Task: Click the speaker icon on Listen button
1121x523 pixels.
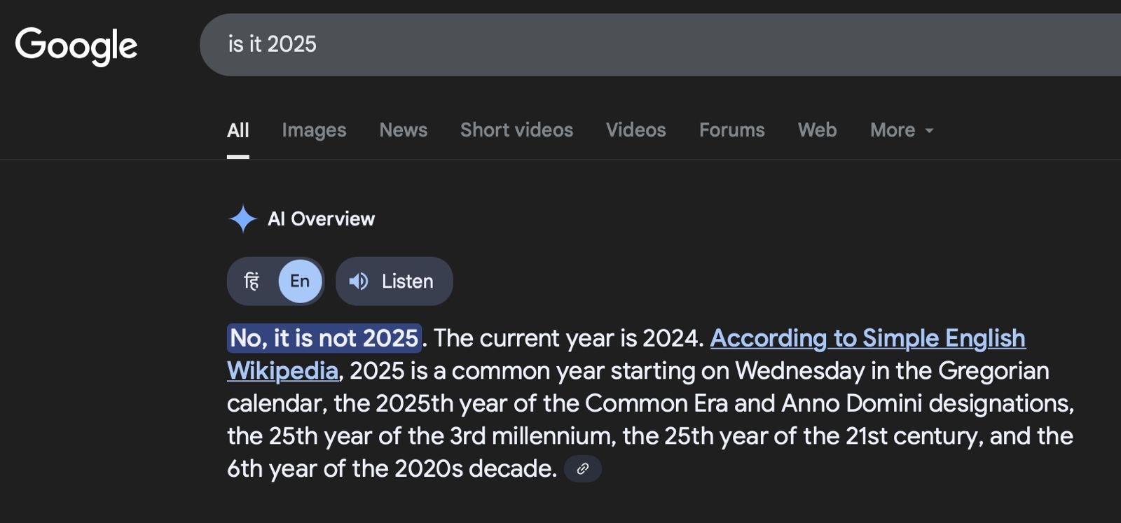Action: tap(359, 281)
